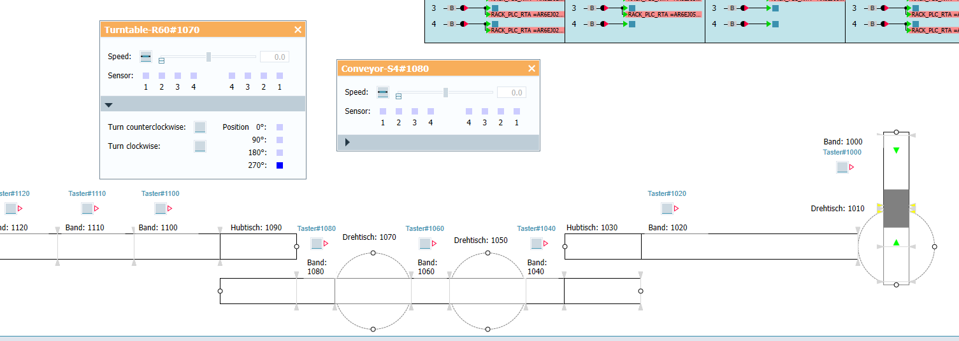Trigger the Taster#1020 pushbutton icon

[667, 209]
